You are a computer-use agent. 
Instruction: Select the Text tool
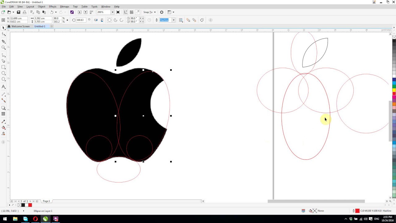3,87
